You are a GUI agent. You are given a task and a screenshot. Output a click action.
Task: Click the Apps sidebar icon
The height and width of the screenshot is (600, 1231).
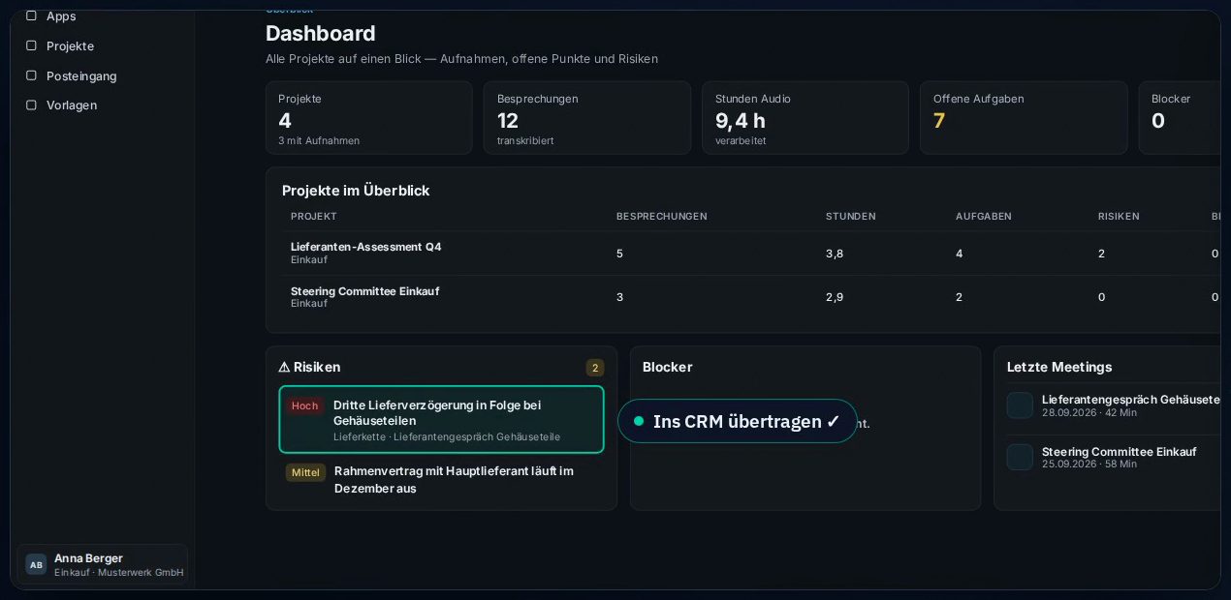[x=31, y=15]
